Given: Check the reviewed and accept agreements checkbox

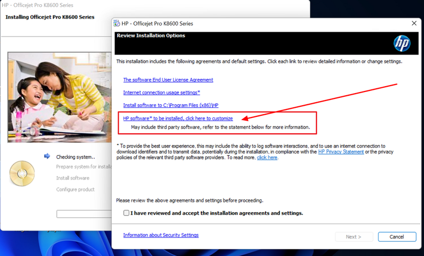Looking at the screenshot, I should tap(126, 213).
